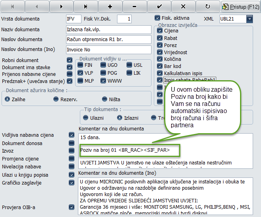
Task: Jump to last record in navigator
Action: tap(86, 7)
